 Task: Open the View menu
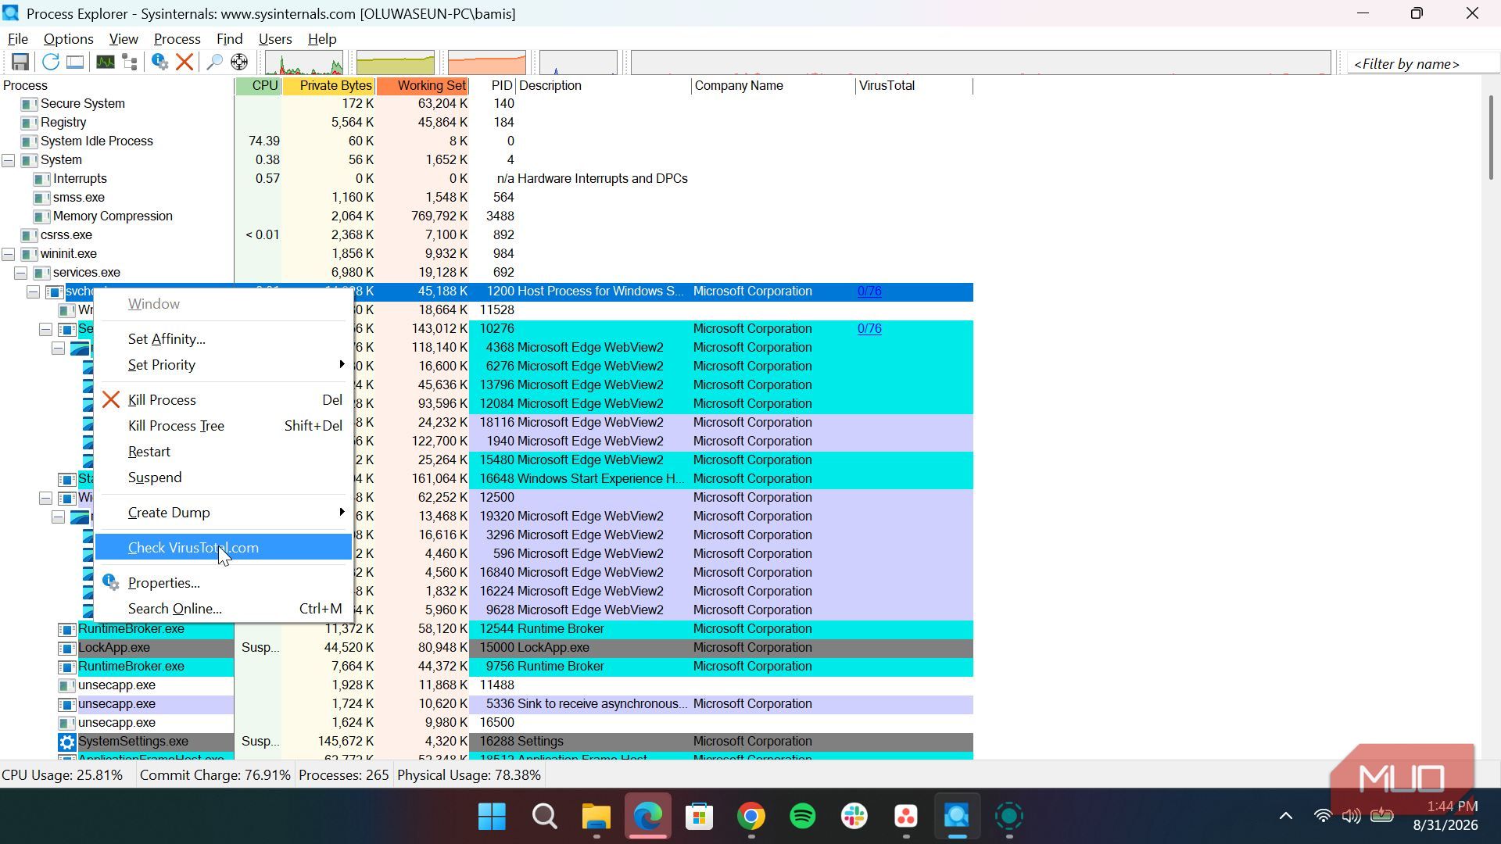(x=124, y=39)
